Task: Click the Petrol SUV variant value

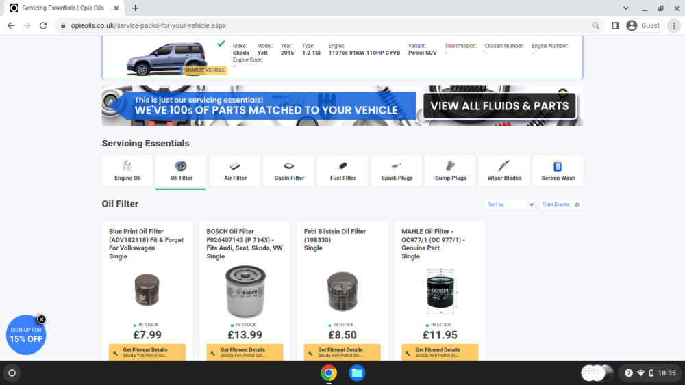Action: [422, 53]
